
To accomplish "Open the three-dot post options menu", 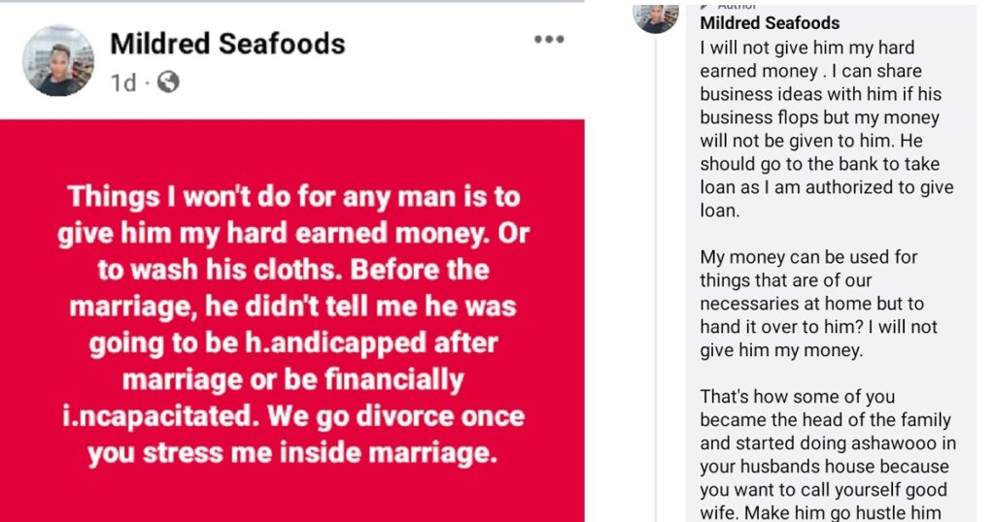I will (x=549, y=39).
